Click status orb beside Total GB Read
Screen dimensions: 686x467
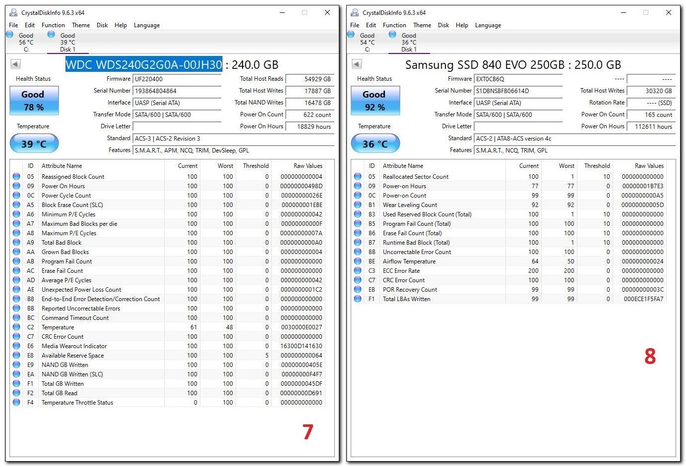coord(16,393)
